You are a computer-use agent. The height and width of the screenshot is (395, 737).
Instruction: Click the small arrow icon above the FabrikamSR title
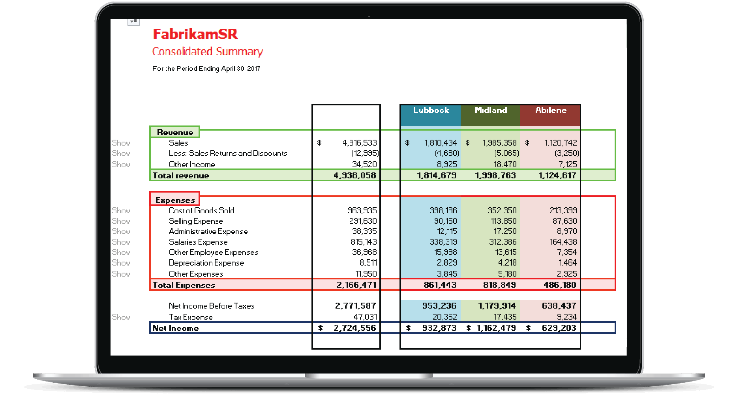click(134, 22)
